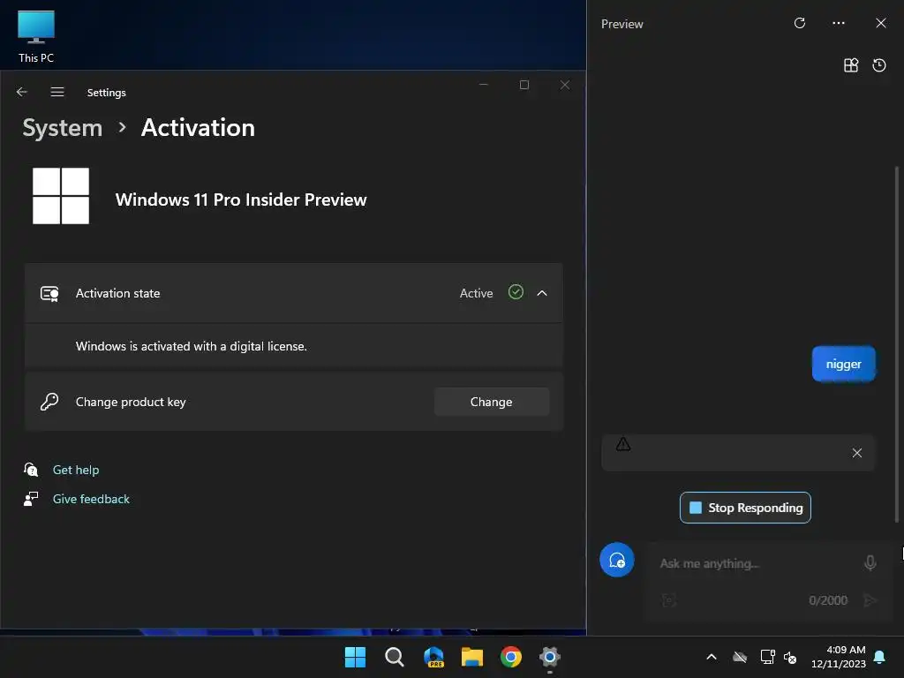The width and height of the screenshot is (904, 678).
Task: Start a new topic with blue chat button
Action: (x=617, y=560)
